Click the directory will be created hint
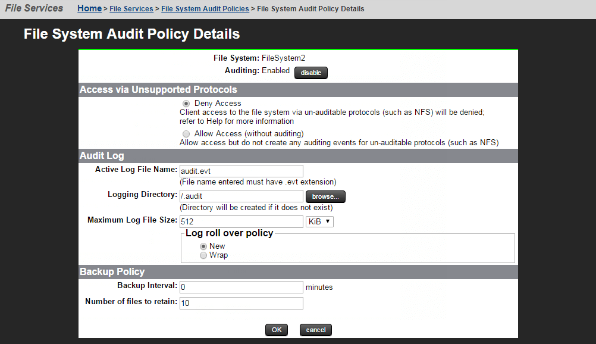Image resolution: width=596 pixels, height=344 pixels. click(x=256, y=207)
